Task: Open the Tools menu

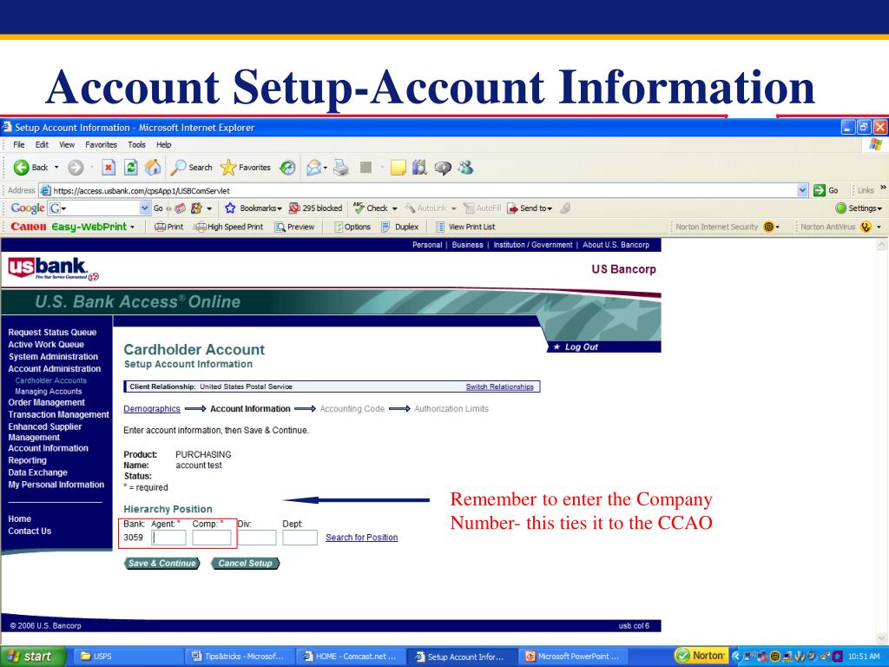Action: (136, 145)
